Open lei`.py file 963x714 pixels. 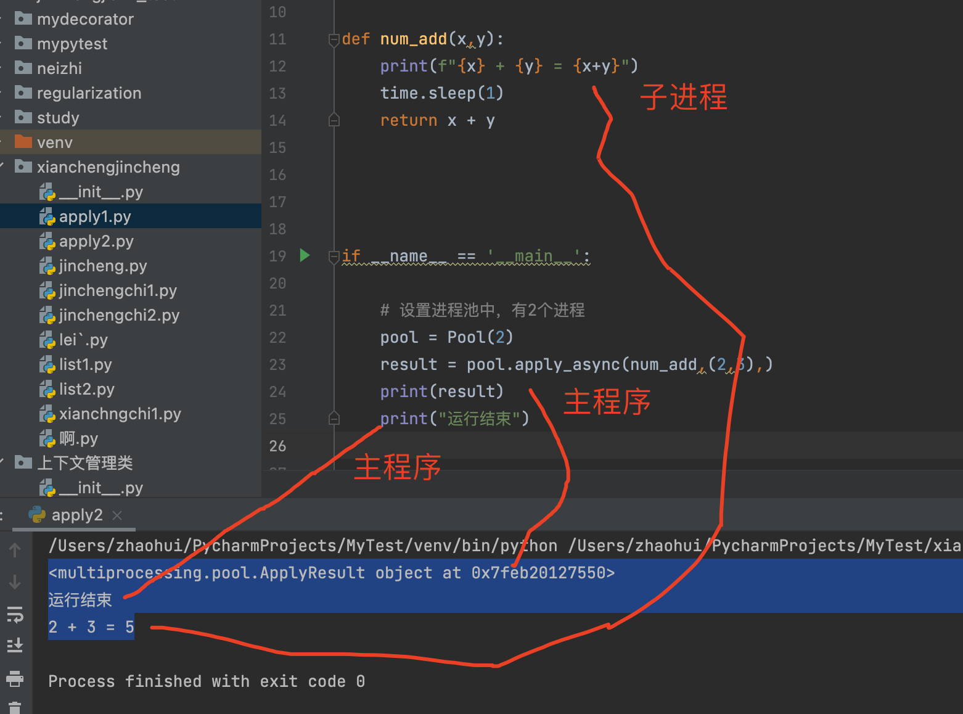pyautogui.click(x=83, y=340)
